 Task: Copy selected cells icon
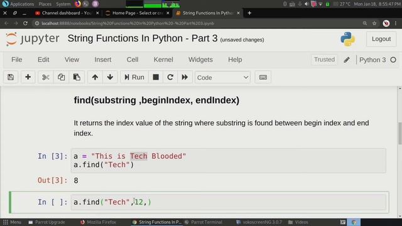[61, 77]
